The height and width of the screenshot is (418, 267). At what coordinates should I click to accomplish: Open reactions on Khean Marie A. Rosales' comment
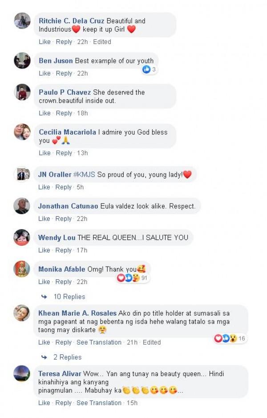pyautogui.click(x=230, y=339)
